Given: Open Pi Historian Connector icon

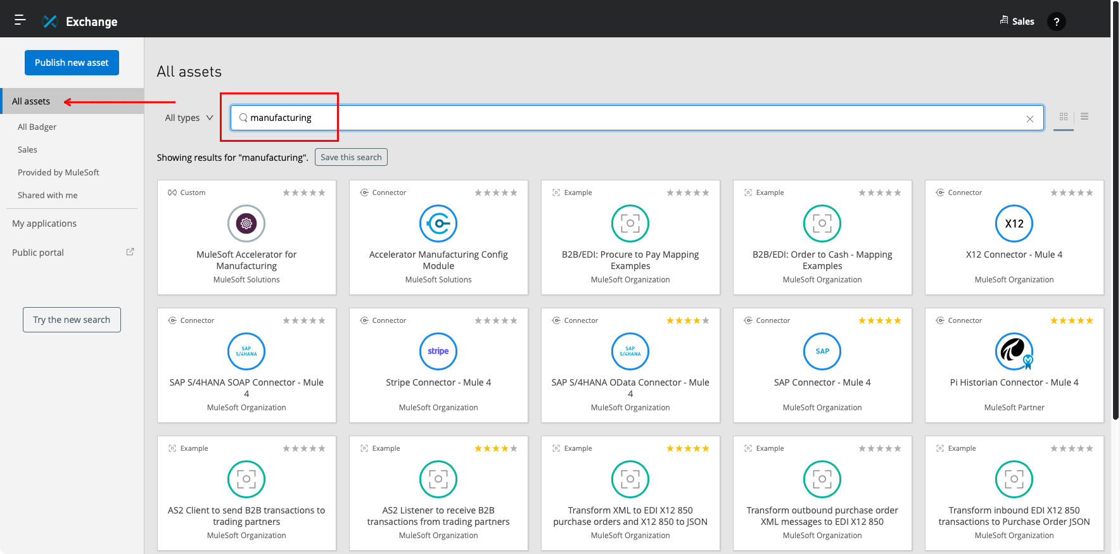Looking at the screenshot, I should point(1014,351).
